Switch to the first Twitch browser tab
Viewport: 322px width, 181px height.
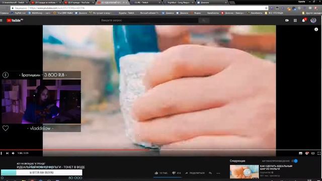click(15, 3)
